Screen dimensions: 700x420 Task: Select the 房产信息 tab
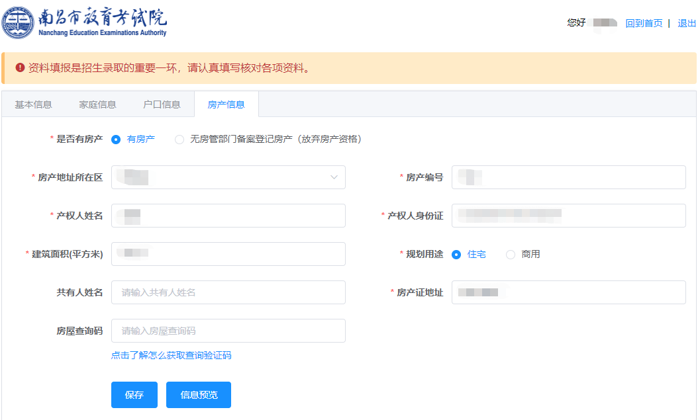[x=226, y=104]
